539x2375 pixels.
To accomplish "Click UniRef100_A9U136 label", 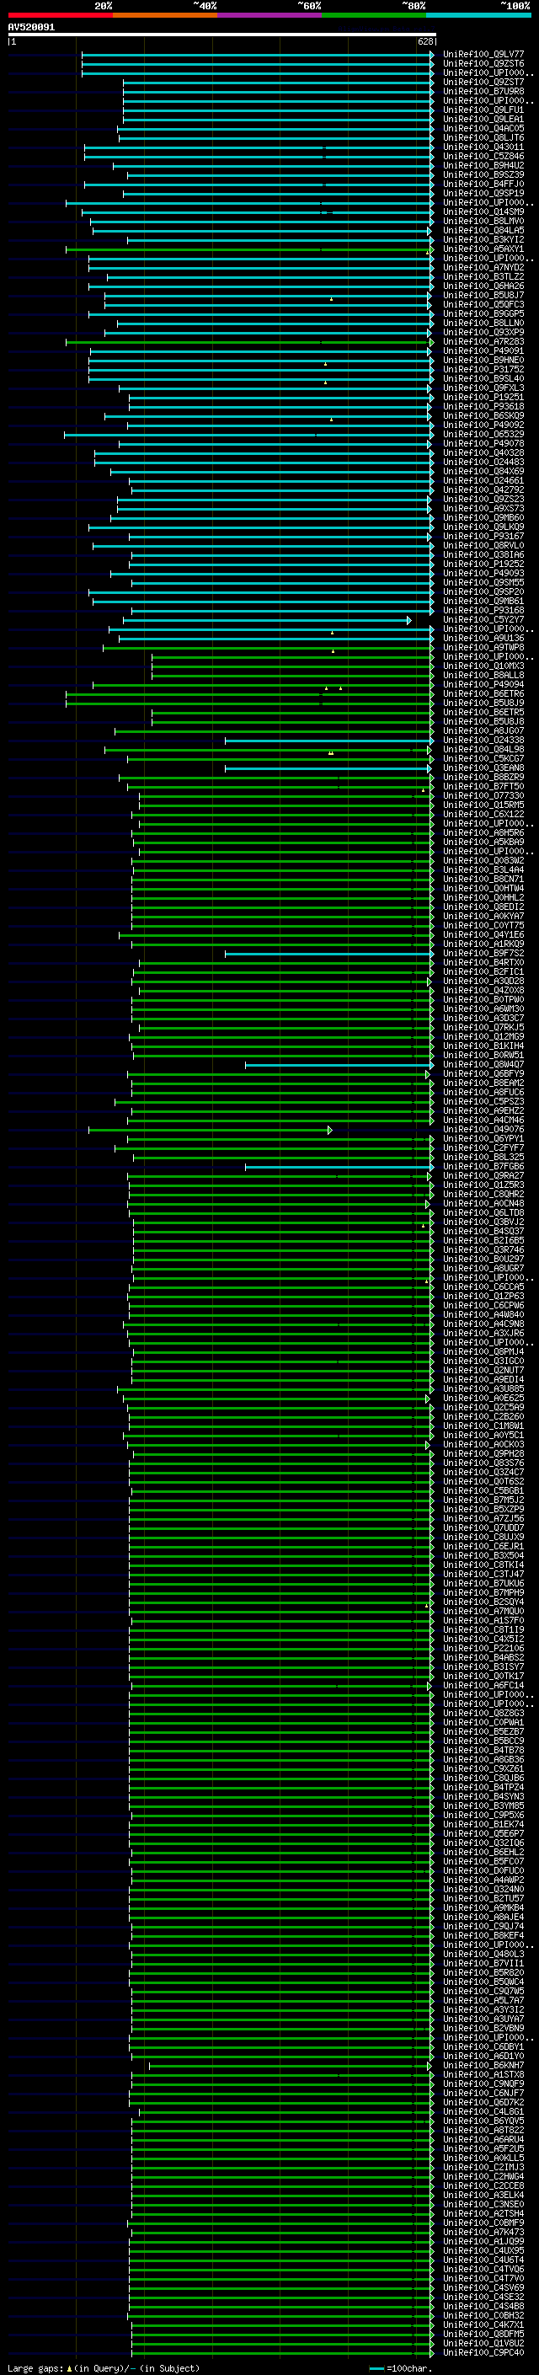I will point(483,639).
